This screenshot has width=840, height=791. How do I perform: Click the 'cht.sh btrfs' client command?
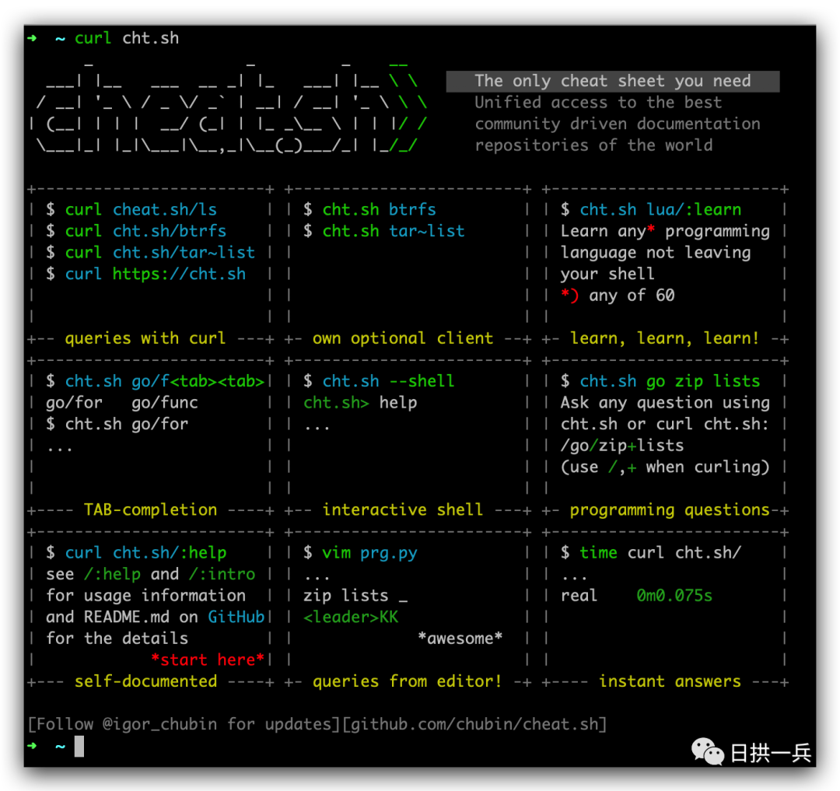tap(380, 210)
